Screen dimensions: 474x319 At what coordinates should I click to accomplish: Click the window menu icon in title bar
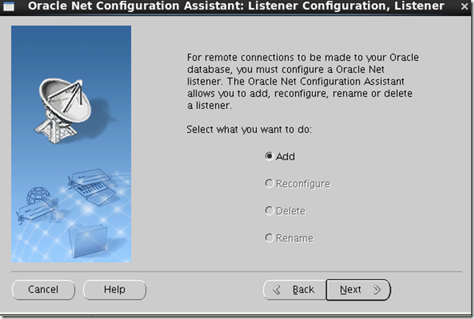click(9, 7)
